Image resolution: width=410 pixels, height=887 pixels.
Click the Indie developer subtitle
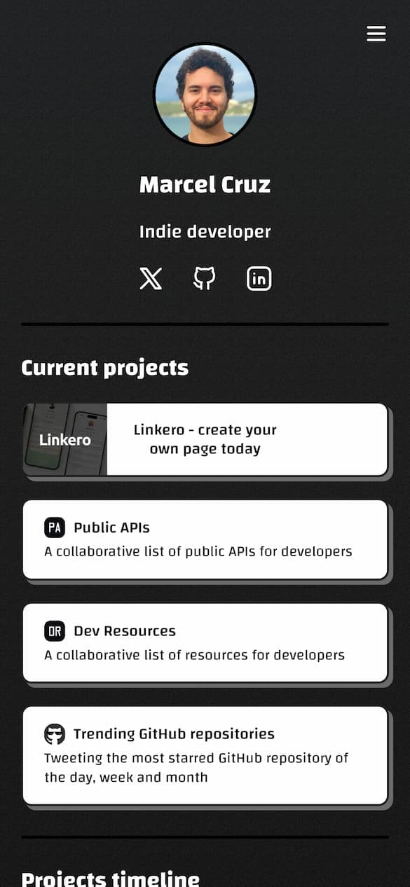tap(205, 232)
